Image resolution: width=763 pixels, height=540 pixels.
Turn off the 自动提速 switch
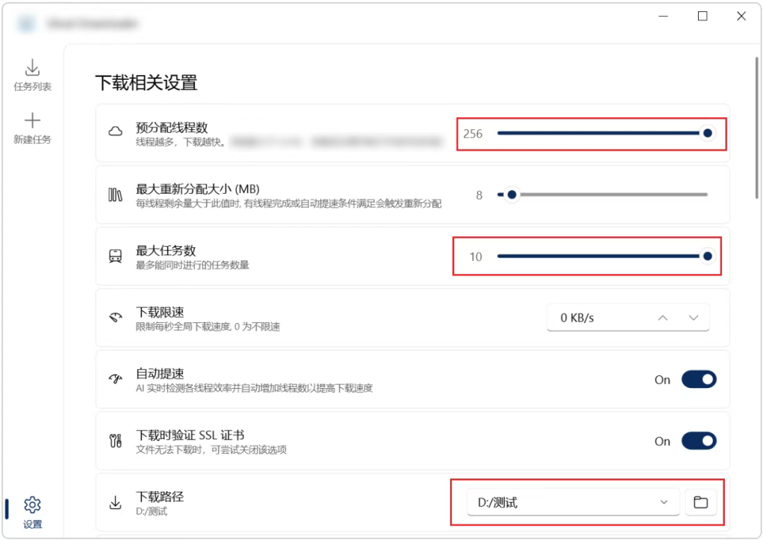point(699,380)
